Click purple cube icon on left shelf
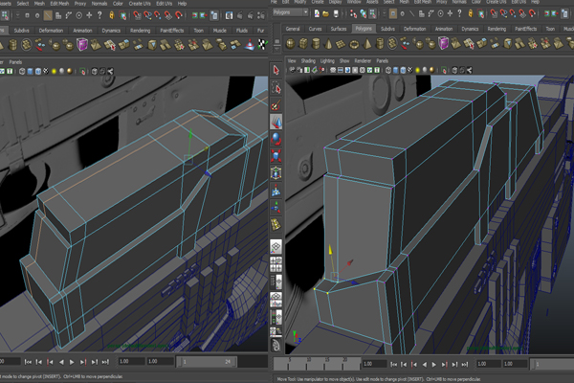The width and height of the screenshot is (574, 383). pos(81,45)
